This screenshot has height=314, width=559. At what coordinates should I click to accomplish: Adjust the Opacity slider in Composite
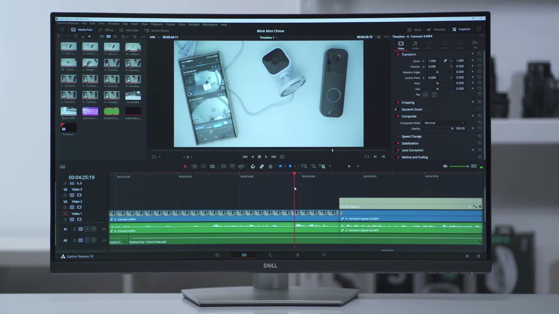(438, 129)
